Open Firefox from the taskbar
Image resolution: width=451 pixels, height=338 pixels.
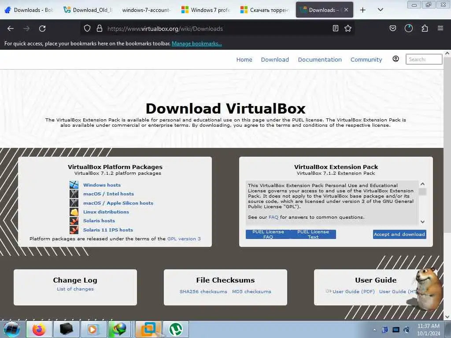(x=39, y=329)
